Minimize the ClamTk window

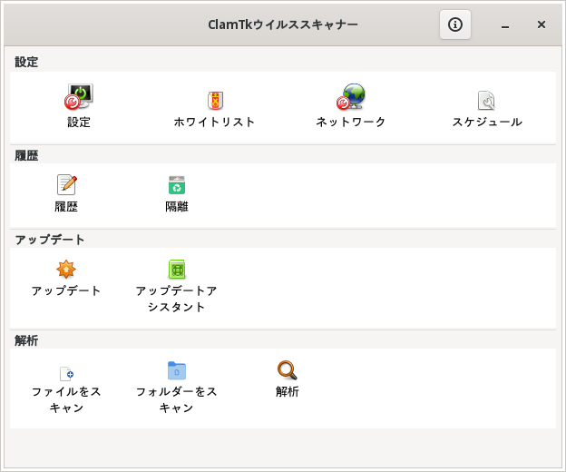(504, 25)
